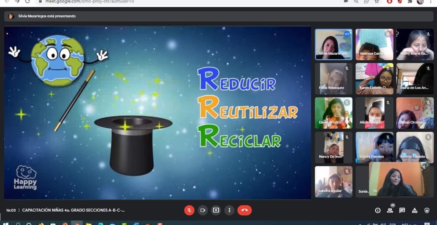
Task: Bookmark this page with the star icon
Action: (x=377, y=2)
